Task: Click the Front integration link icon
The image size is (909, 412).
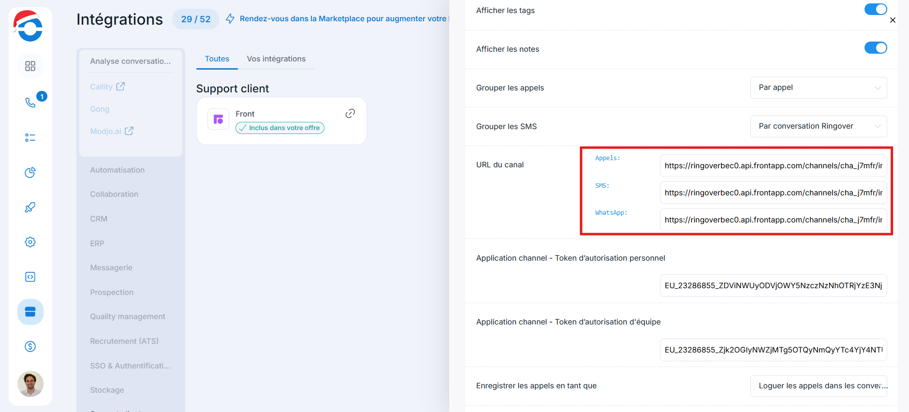Action: click(x=350, y=114)
